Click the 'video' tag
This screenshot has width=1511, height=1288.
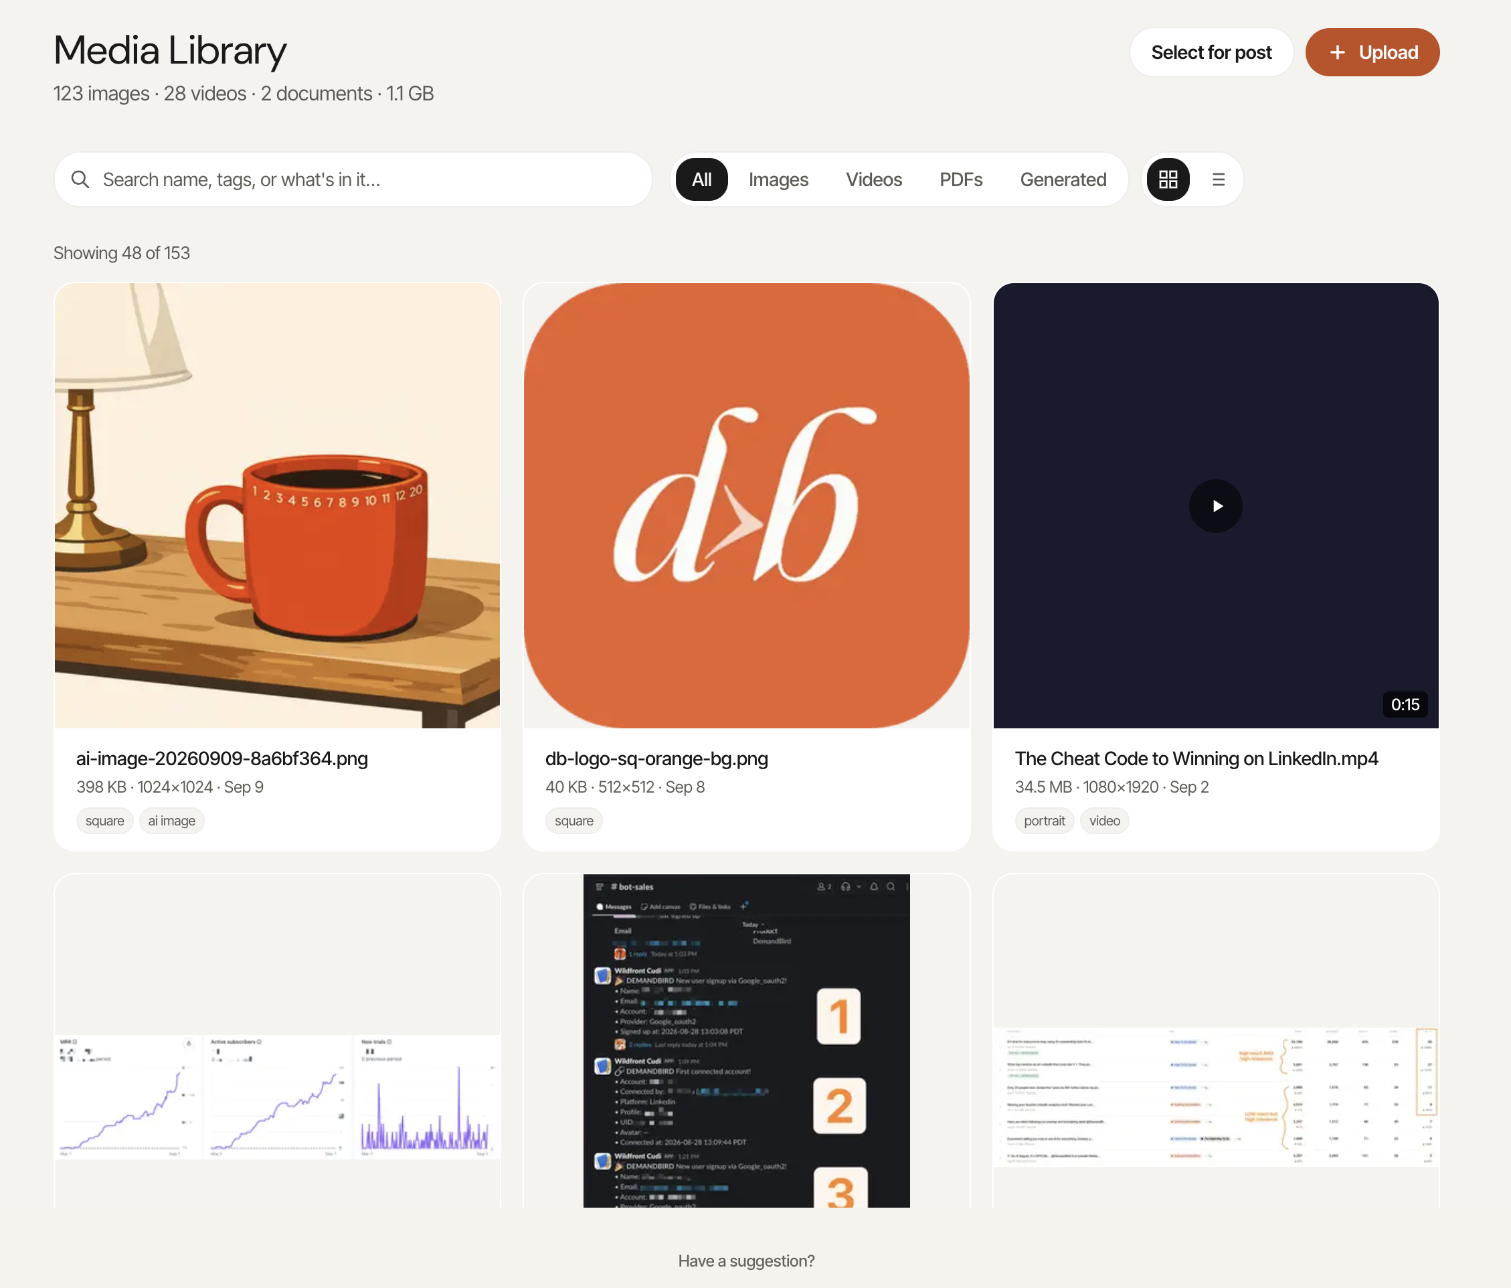1104,821
